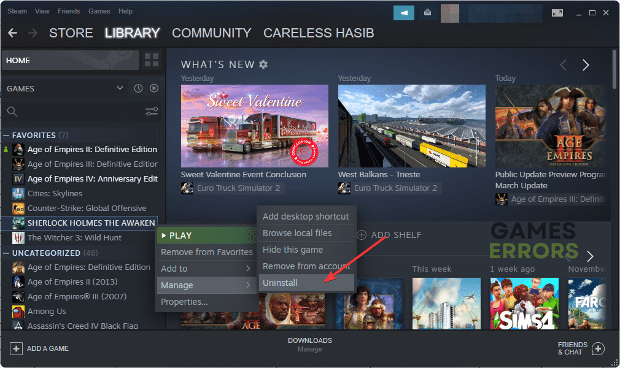
Task: Go to the Community tab
Action: (212, 33)
